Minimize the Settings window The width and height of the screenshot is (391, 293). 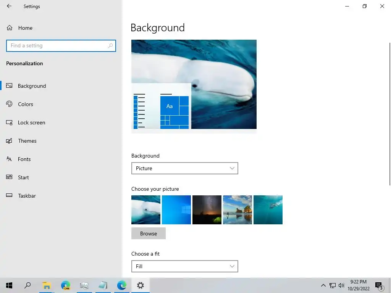click(x=347, y=6)
